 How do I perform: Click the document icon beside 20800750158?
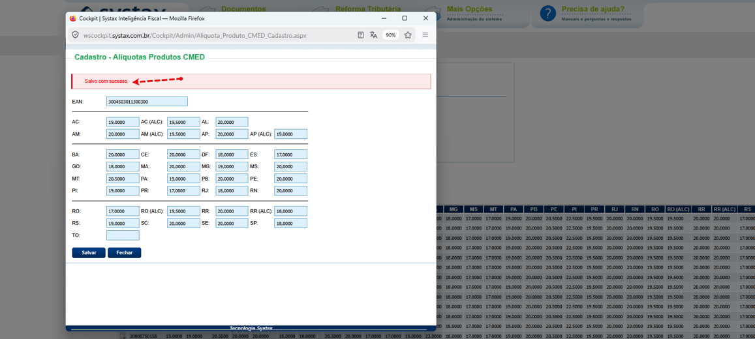click(123, 336)
